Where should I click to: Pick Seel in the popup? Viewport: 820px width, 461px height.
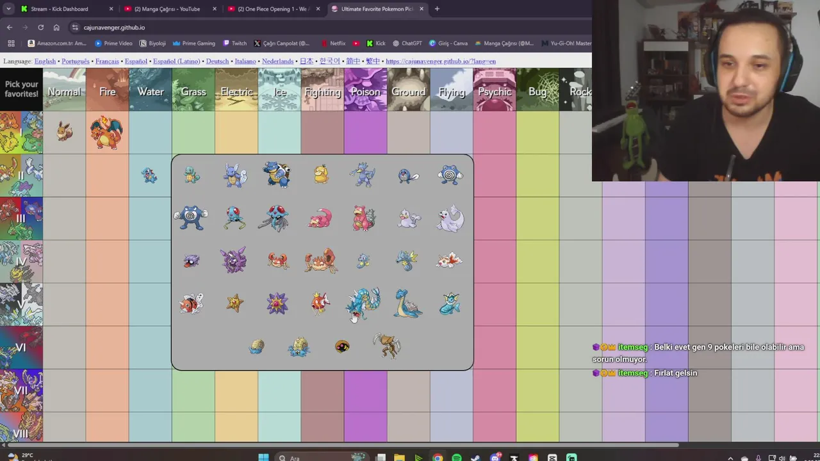(408, 219)
